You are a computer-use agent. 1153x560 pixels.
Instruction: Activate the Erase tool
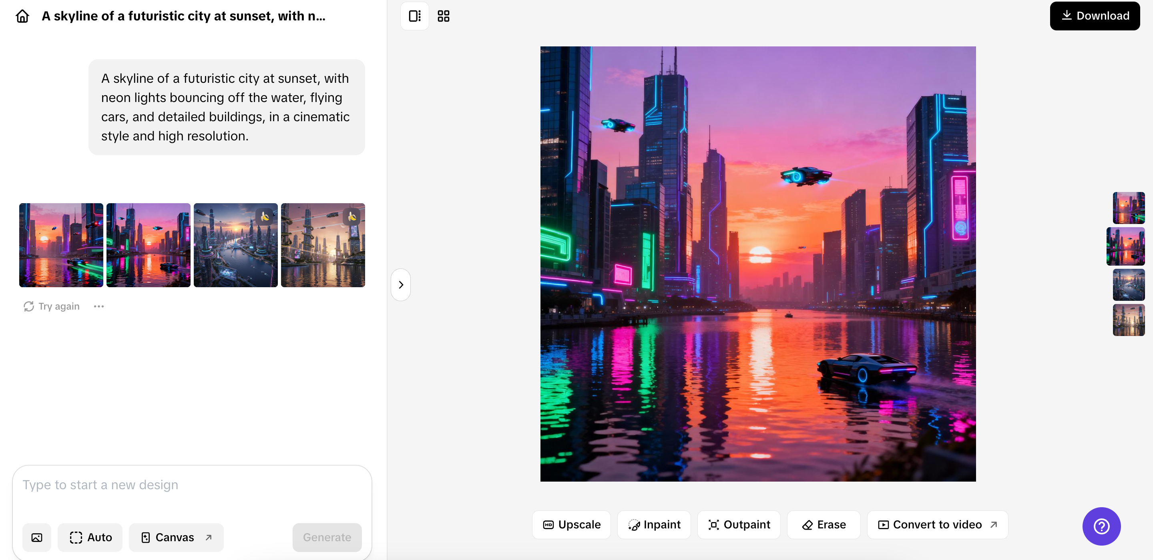pos(824,524)
